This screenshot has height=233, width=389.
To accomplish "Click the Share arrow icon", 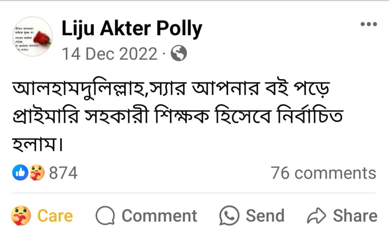I will point(316,216).
